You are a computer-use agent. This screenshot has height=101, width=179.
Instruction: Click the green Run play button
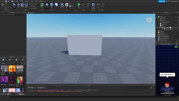tap(79, 4)
